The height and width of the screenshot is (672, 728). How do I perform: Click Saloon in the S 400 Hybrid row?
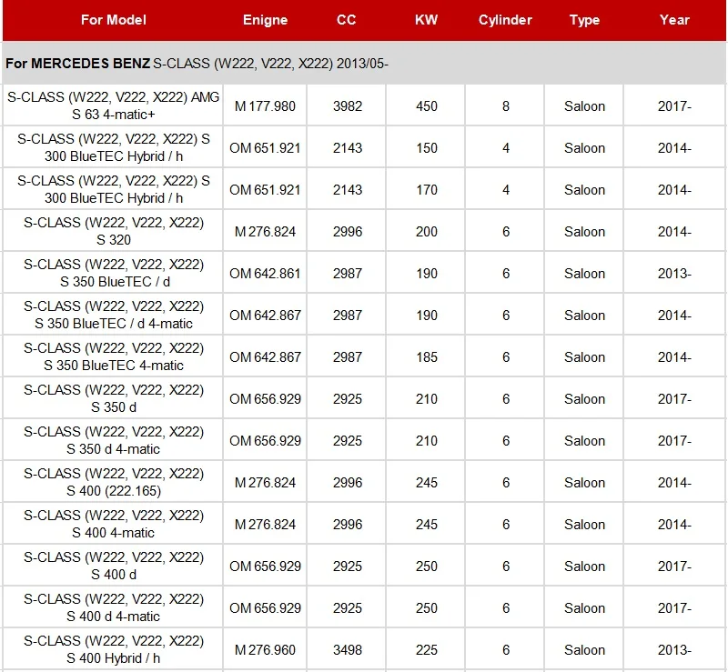(584, 650)
